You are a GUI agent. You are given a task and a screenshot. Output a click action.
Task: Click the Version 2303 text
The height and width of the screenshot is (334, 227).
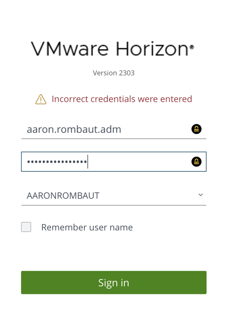114,73
